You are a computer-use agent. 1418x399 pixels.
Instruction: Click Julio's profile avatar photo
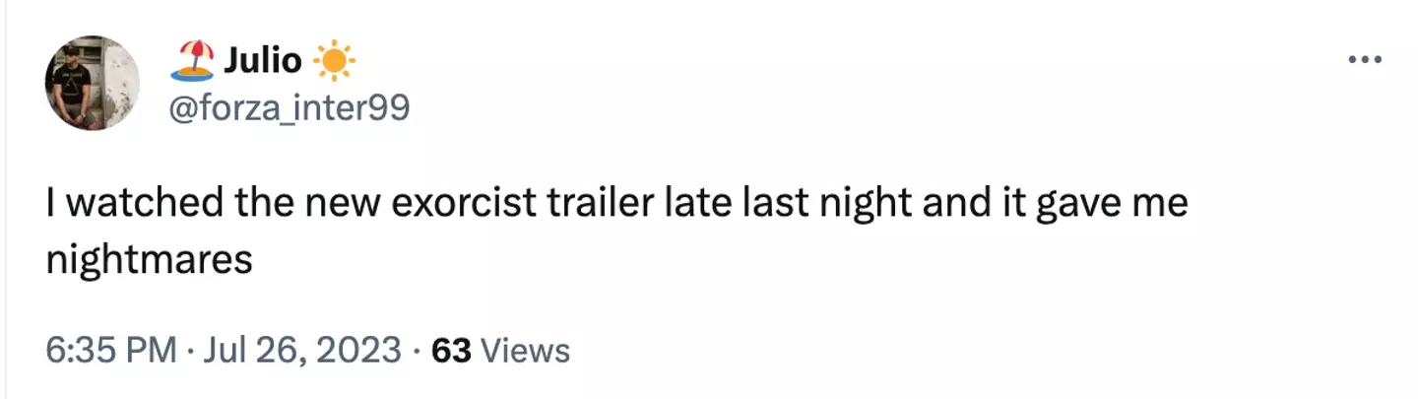[92, 83]
